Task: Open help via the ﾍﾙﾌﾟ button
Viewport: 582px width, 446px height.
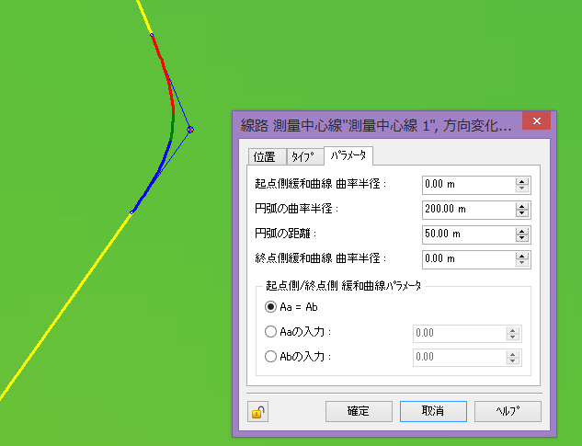Action: (508, 411)
